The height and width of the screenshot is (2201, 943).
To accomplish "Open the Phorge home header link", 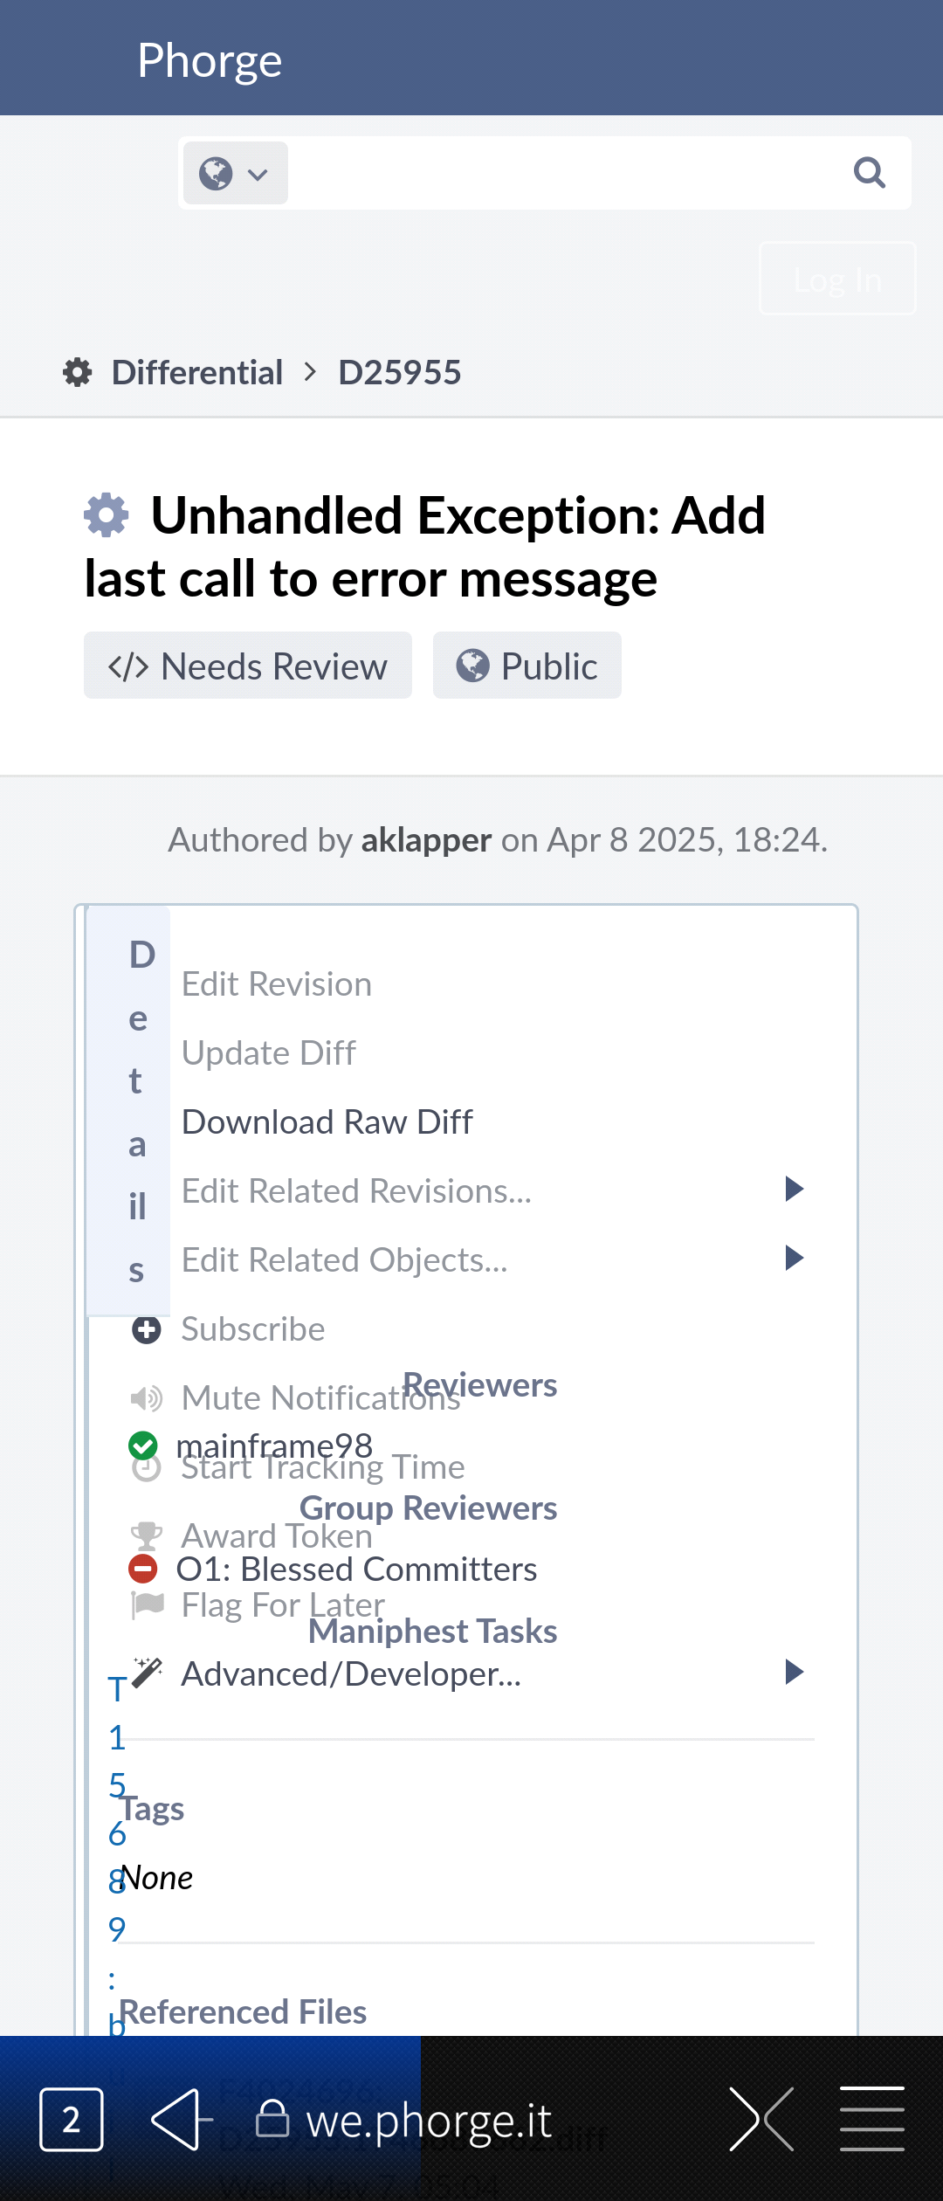I will coord(210,60).
